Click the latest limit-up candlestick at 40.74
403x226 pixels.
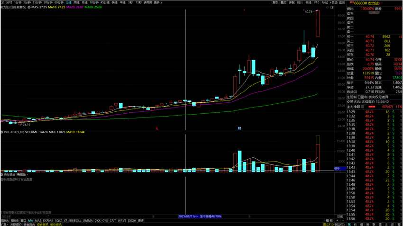click(x=318, y=23)
